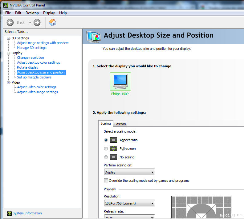Click the 3D Settings category label
244x219 pixels.
(20, 38)
